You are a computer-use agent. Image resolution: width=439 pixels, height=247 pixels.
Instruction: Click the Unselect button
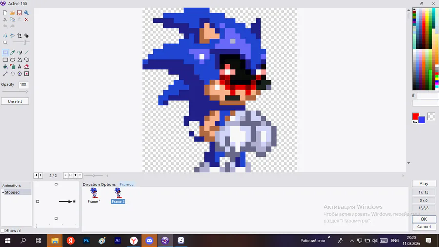[15, 102]
